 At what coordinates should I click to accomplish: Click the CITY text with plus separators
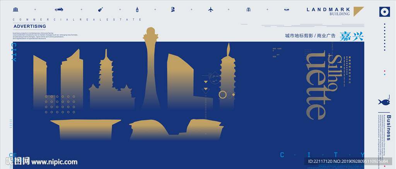(x=323, y=155)
